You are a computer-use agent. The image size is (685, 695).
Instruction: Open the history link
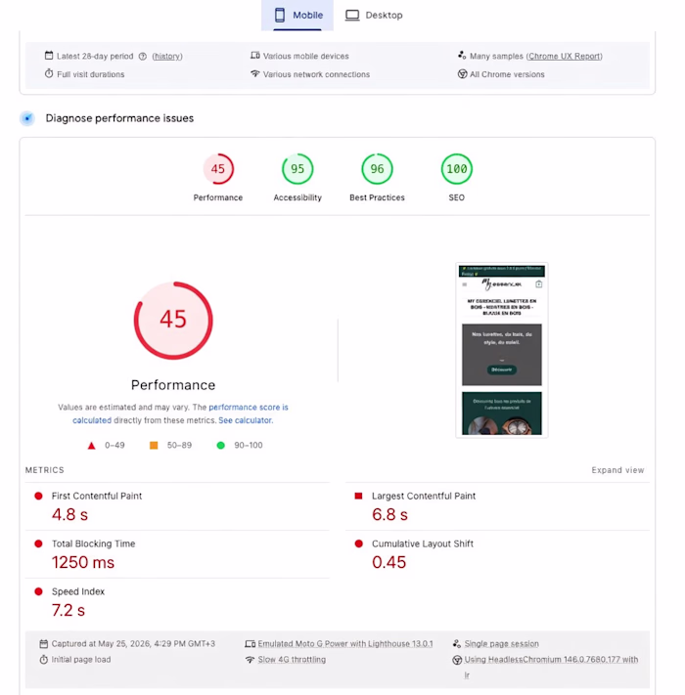click(x=167, y=57)
